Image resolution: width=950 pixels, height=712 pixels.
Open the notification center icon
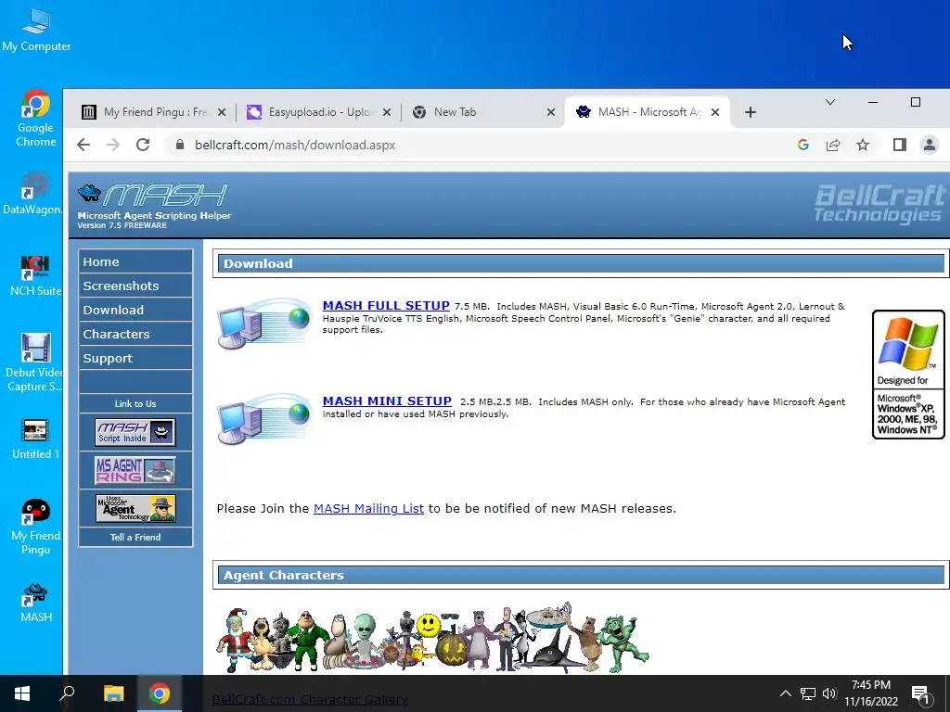920,695
